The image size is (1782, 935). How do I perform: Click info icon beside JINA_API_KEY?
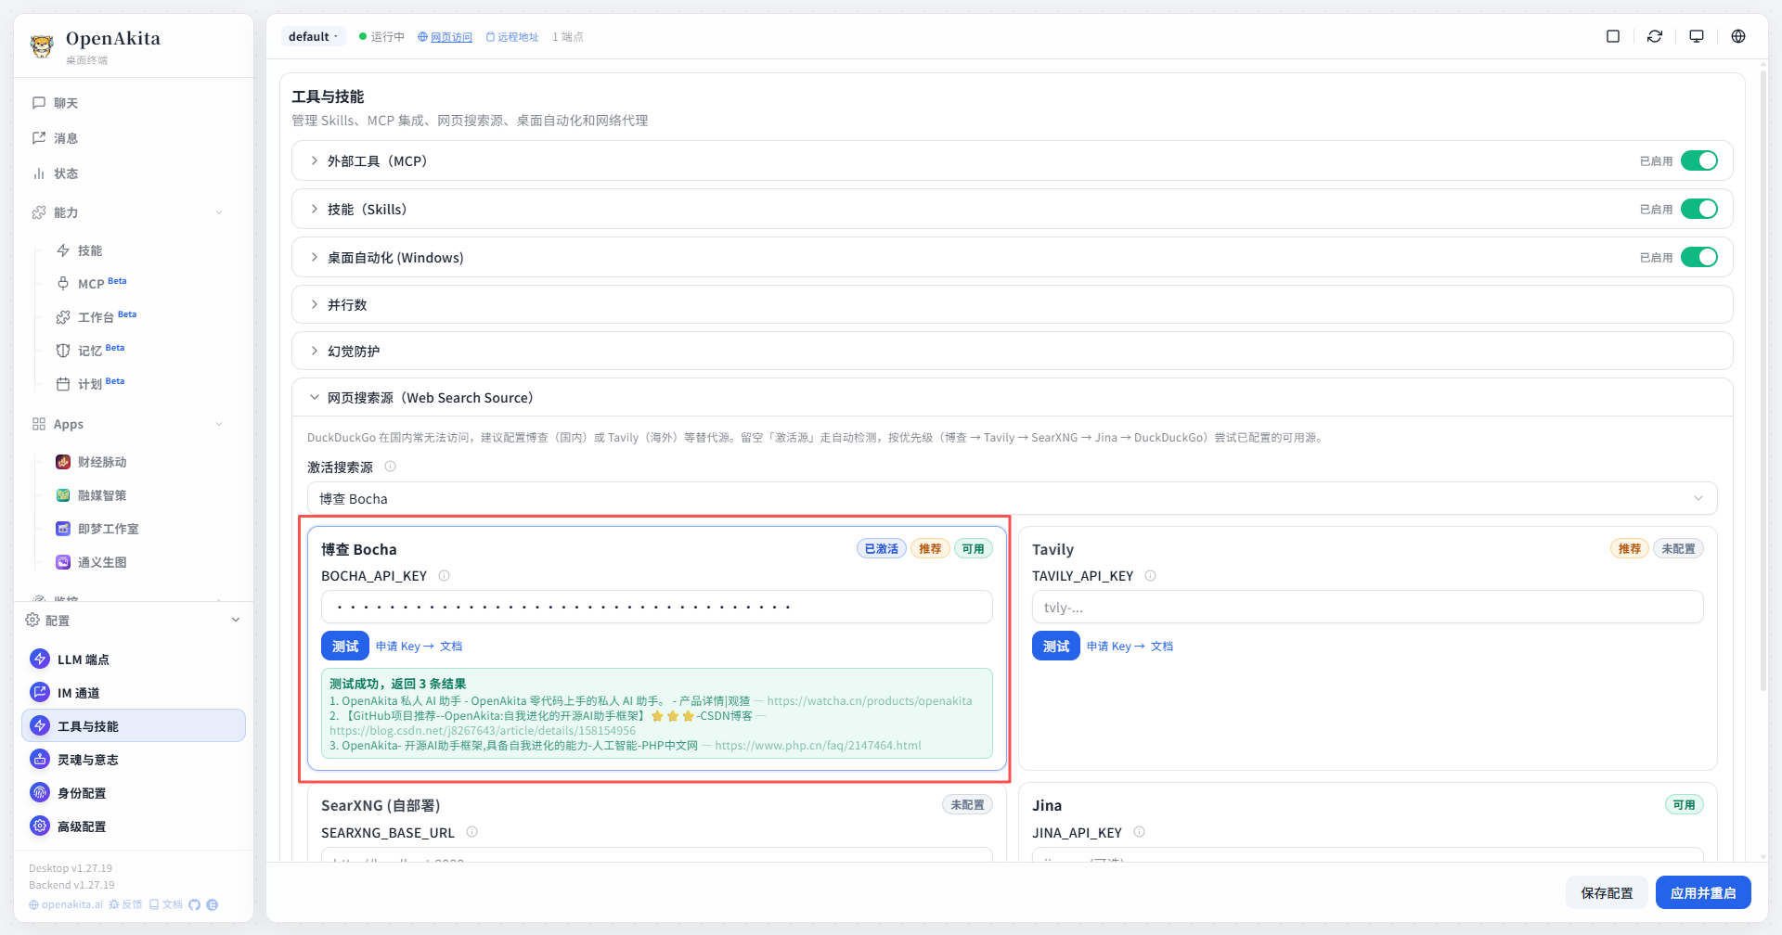click(1139, 832)
